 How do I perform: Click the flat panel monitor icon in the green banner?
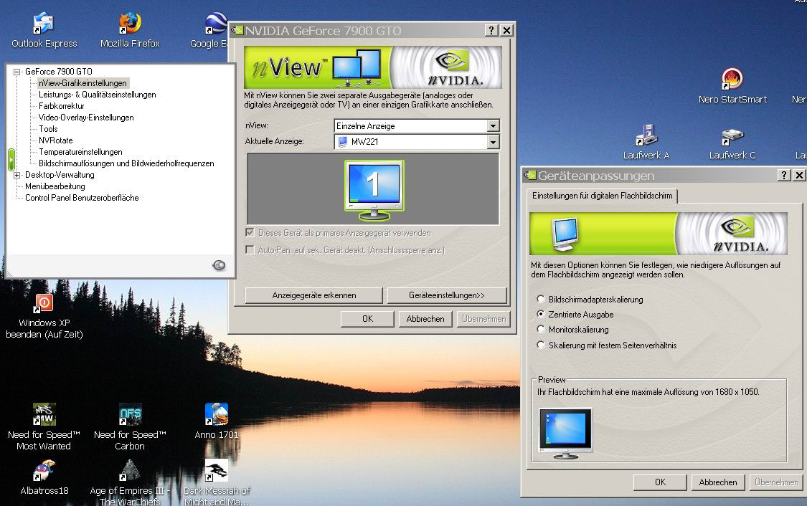click(x=565, y=234)
